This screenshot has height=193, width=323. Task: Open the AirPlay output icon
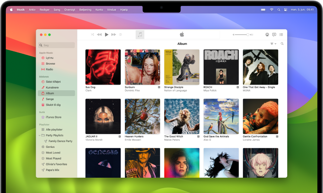pos(267,35)
